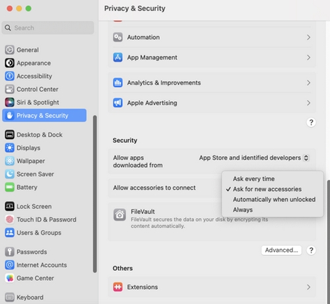This screenshot has height=304, width=330.
Task: Open Siri & Spotlight sidebar icon
Action: click(x=9, y=102)
